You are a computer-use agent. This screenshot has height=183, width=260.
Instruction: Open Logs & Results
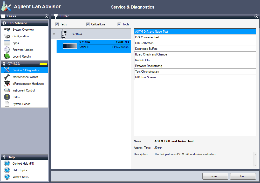pyautogui.click(x=22, y=57)
